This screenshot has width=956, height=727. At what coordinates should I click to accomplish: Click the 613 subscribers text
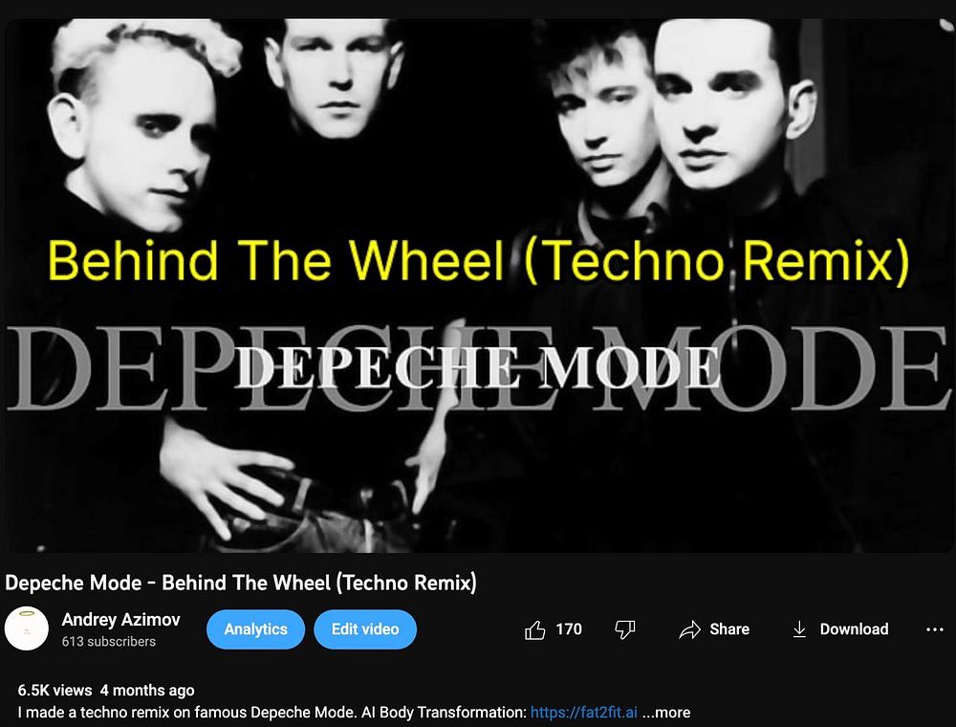pos(109,642)
